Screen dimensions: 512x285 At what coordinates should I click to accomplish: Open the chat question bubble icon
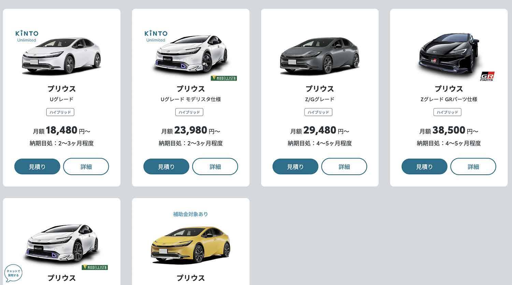point(13,273)
